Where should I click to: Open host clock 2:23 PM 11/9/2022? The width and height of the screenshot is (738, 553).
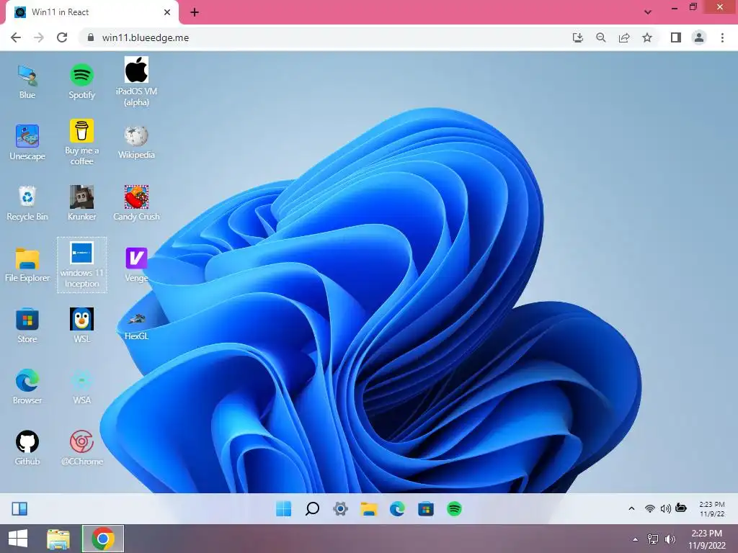click(707, 539)
